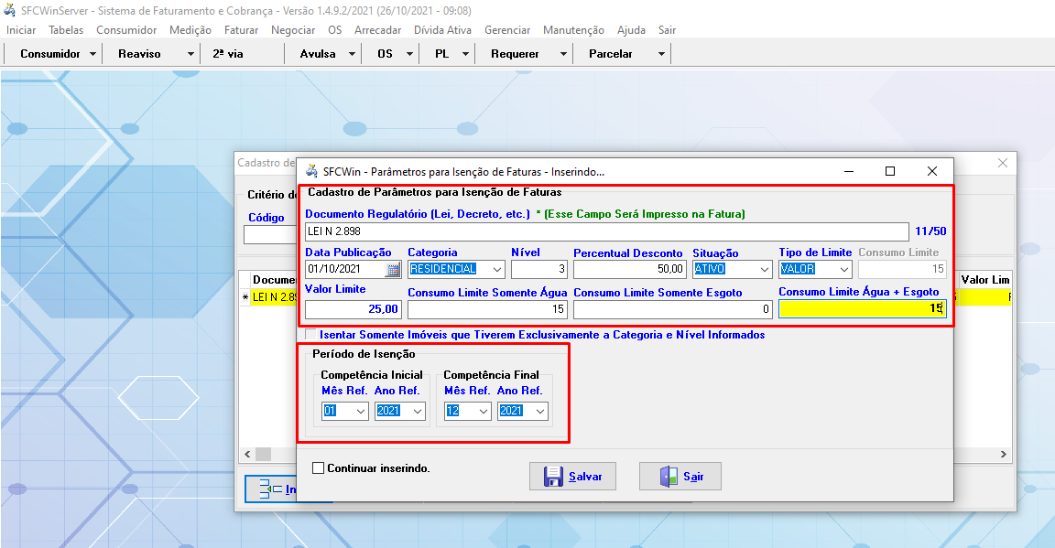
Task: Enable the Continuar inserindo checkbox
Action: [x=319, y=468]
